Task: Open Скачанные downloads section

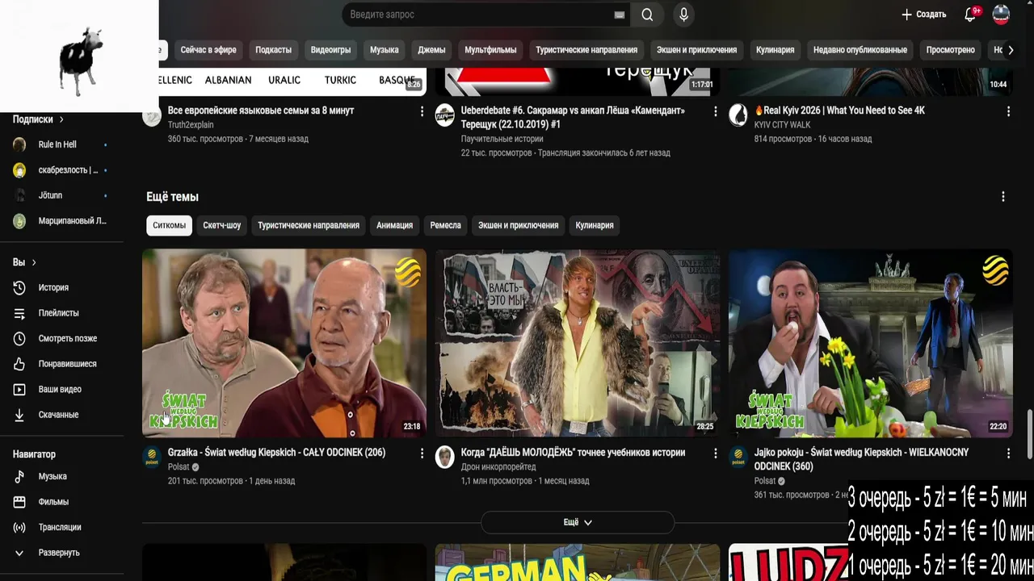Action: pyautogui.click(x=61, y=415)
